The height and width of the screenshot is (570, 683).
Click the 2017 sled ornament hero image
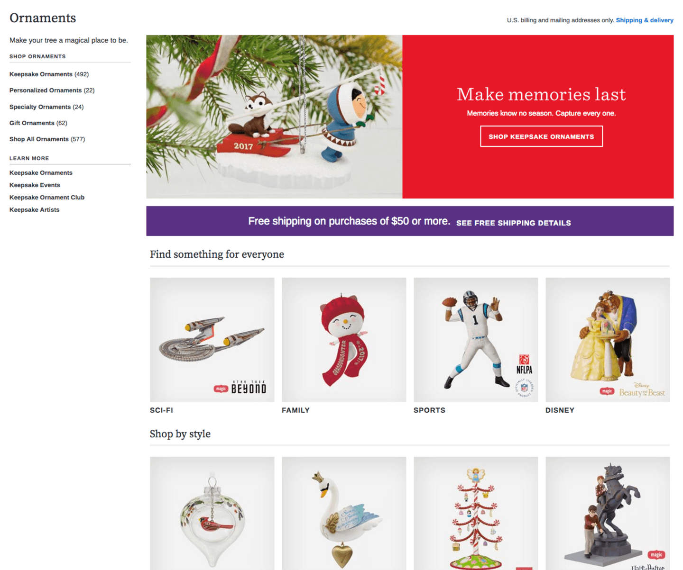coord(274,117)
